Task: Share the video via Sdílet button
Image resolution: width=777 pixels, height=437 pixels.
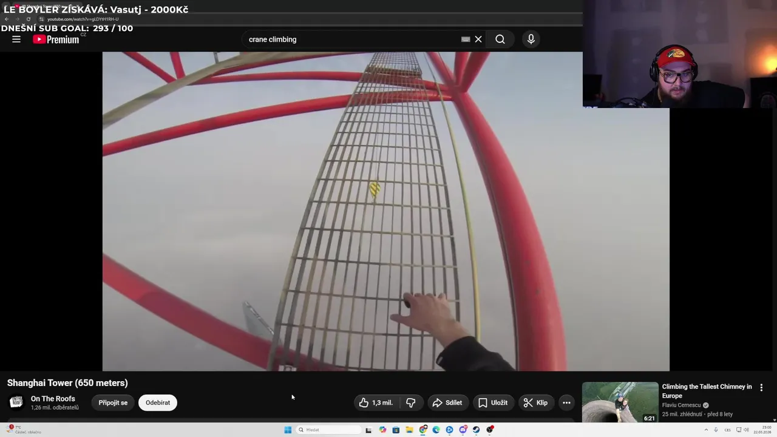Action: click(x=447, y=402)
